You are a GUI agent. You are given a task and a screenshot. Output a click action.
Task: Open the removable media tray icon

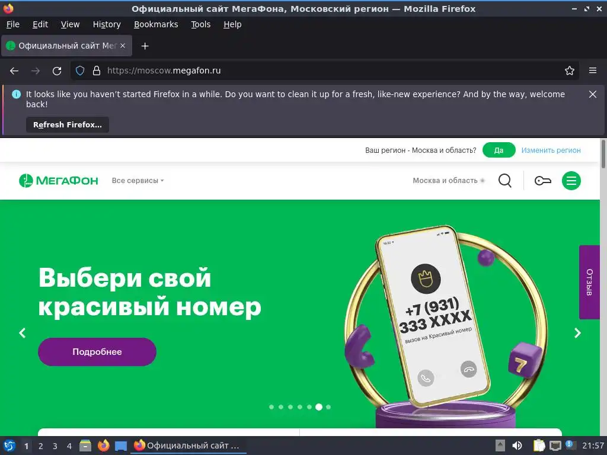click(500, 446)
